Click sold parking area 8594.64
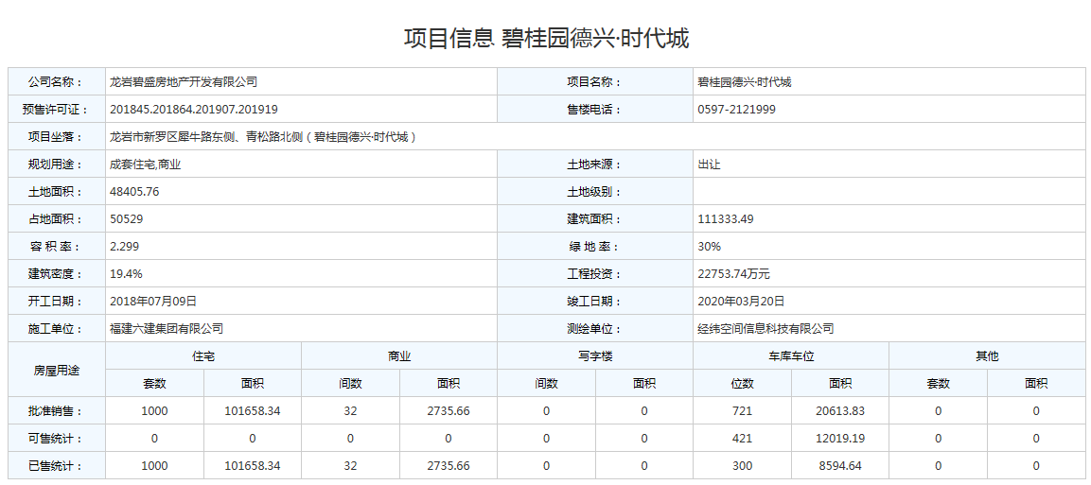The width and height of the screenshot is (1091, 485). pos(840,465)
